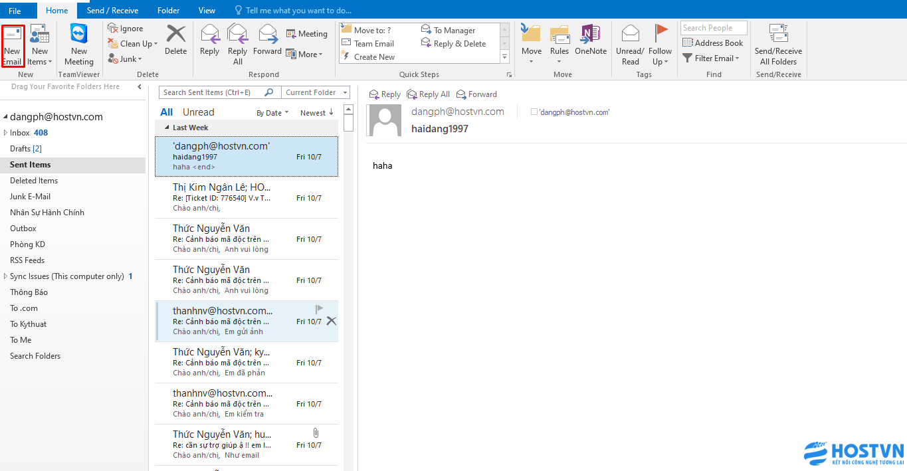Image resolution: width=907 pixels, height=471 pixels.
Task: Collapse the dangph@hostvn.com account
Action: 5,117
